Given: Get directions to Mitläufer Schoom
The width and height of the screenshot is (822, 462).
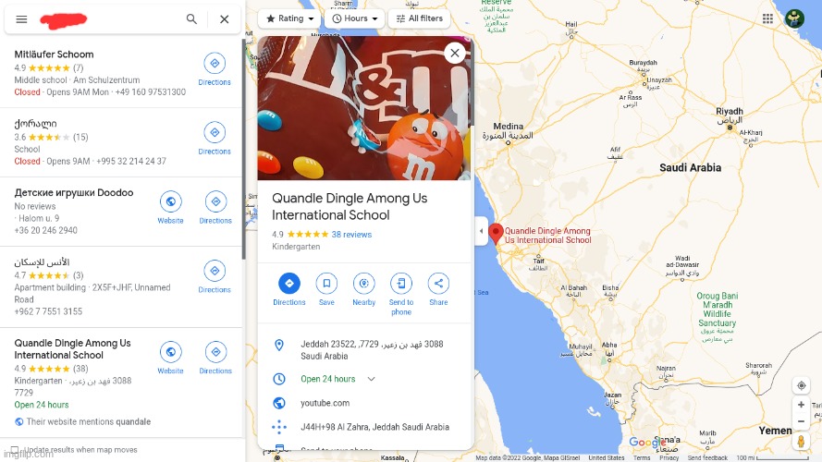Looking at the screenshot, I should [215, 64].
